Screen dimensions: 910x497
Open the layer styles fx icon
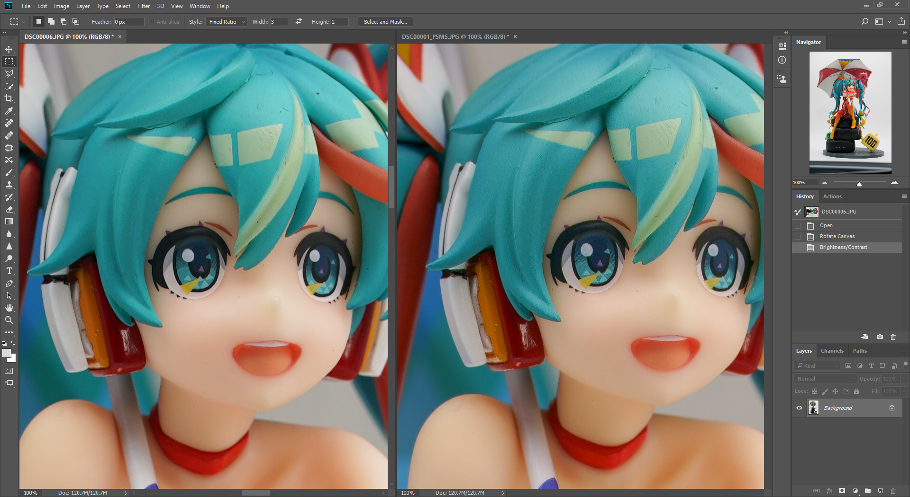coord(829,491)
